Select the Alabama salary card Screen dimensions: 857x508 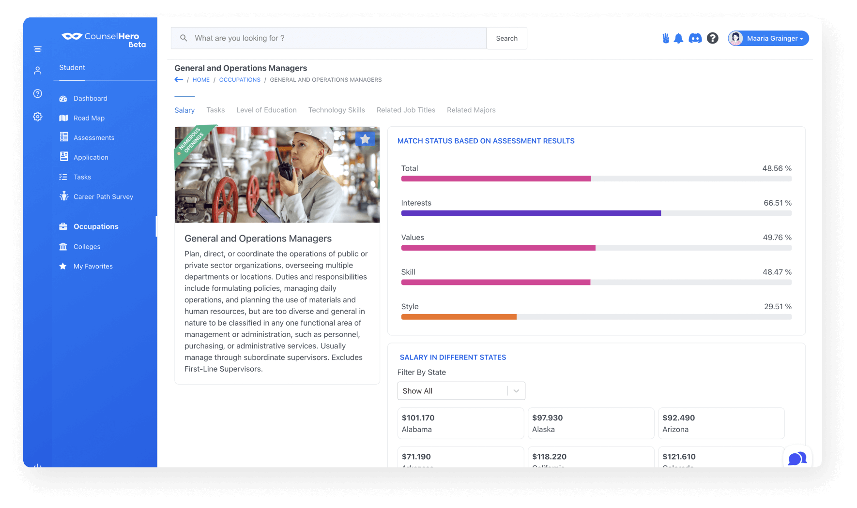(460, 423)
